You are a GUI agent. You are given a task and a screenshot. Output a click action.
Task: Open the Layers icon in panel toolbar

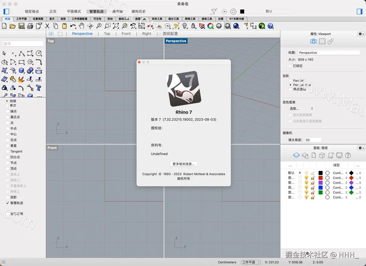click(296, 155)
